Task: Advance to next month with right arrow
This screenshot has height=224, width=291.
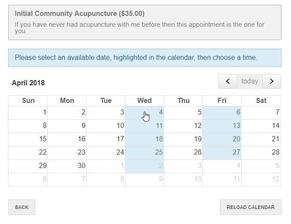Action: 272,81
